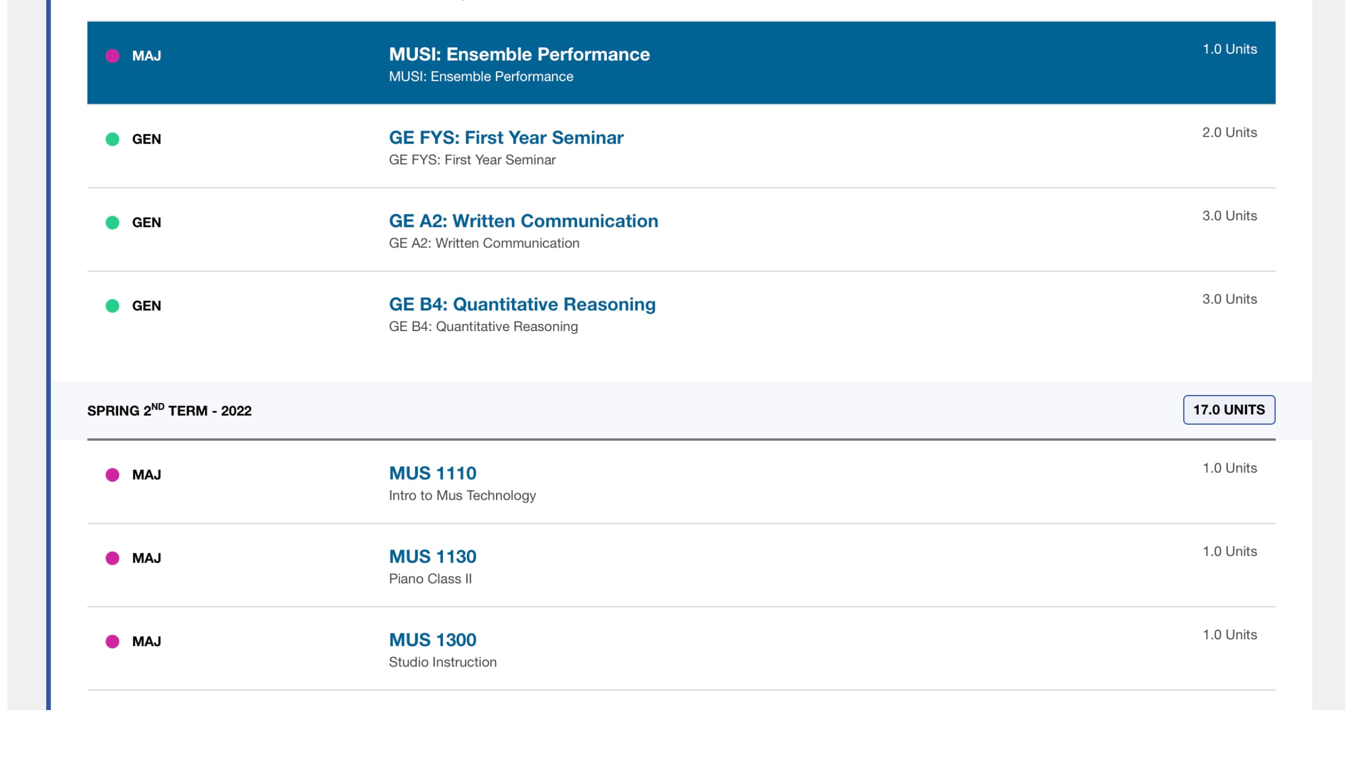Screen dimensions: 1353x758
Task: Open the MUS 1300 course link
Action: (x=432, y=640)
